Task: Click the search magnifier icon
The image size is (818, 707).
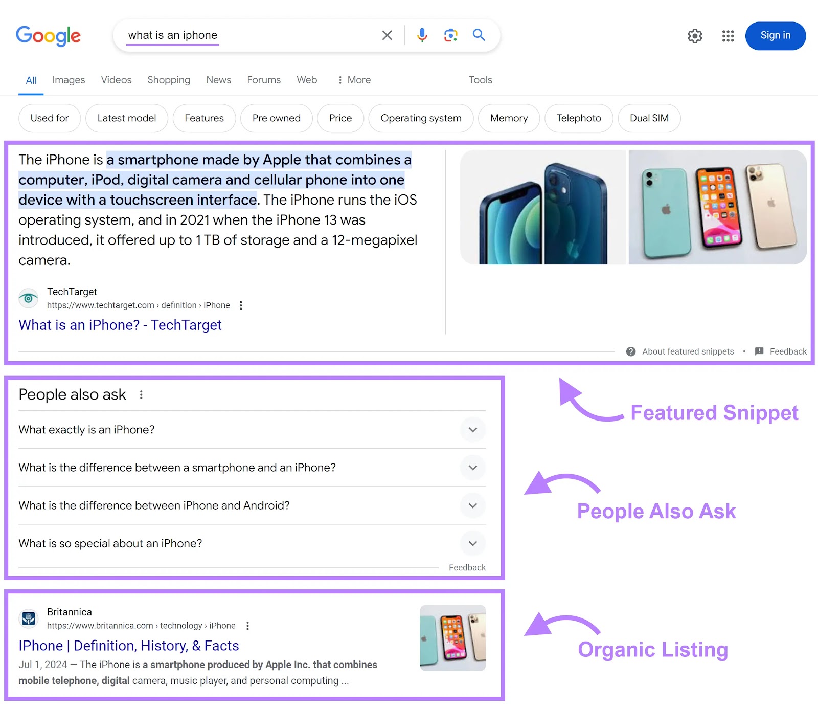Action: point(479,35)
